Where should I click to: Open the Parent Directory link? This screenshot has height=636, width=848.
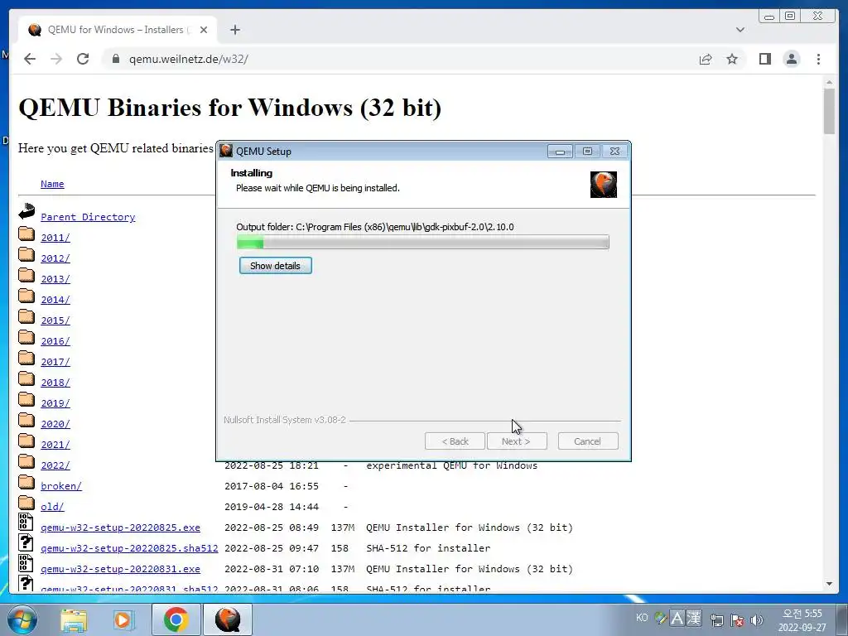88,217
